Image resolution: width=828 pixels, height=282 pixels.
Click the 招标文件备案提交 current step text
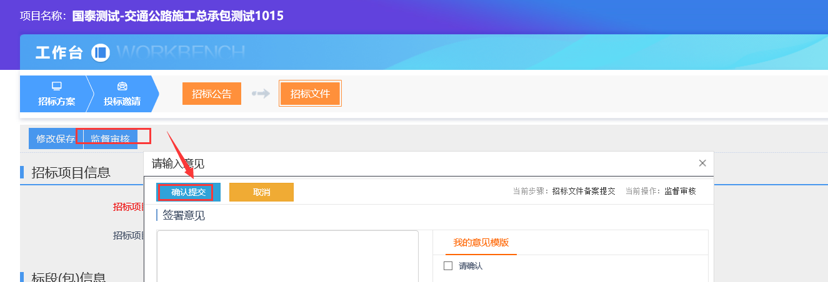(584, 192)
